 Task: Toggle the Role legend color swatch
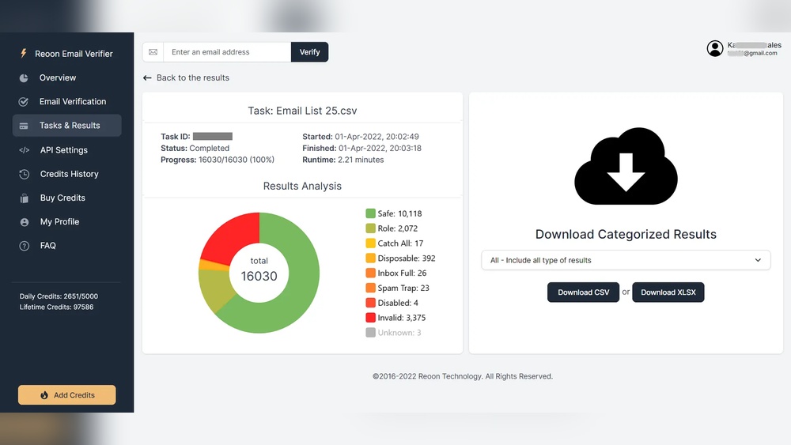coord(371,228)
